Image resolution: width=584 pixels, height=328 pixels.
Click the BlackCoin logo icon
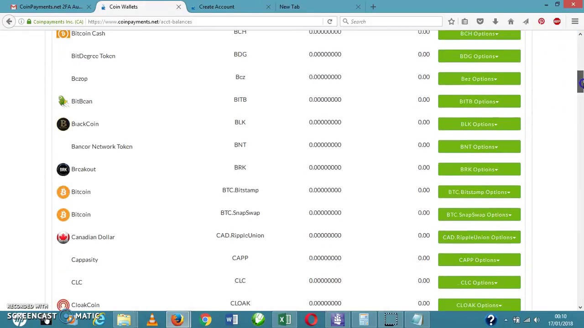63,124
